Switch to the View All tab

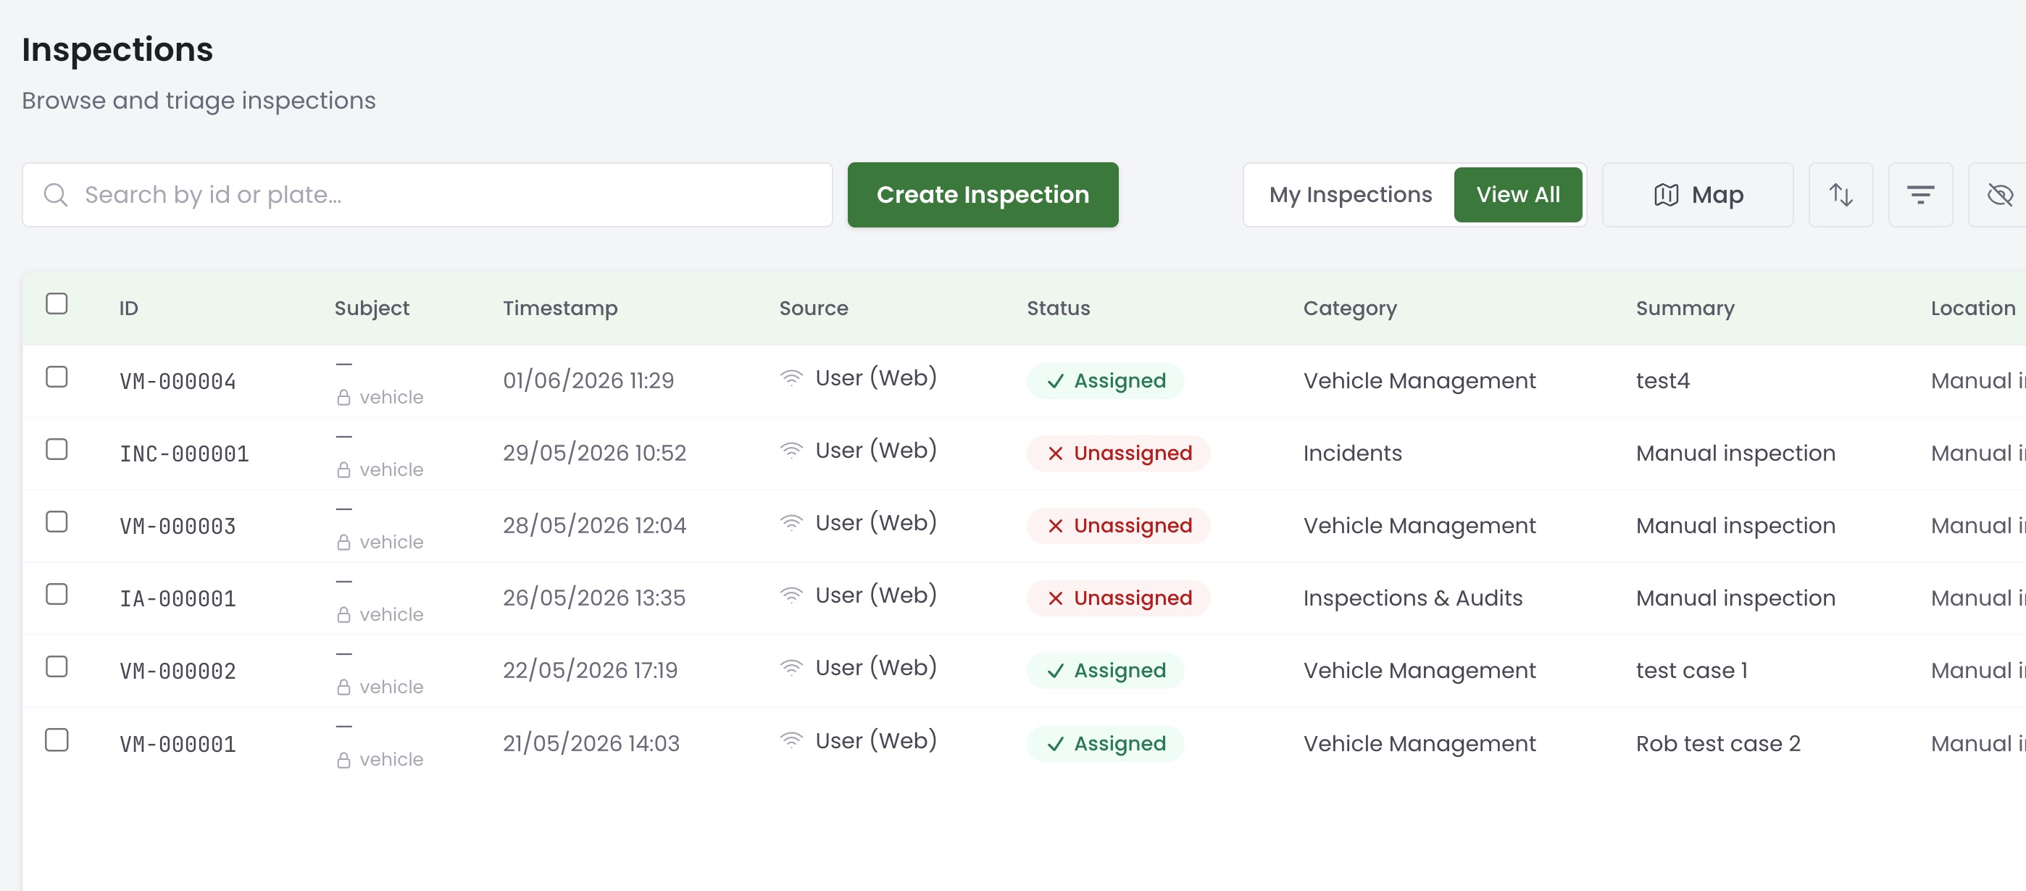click(x=1518, y=195)
